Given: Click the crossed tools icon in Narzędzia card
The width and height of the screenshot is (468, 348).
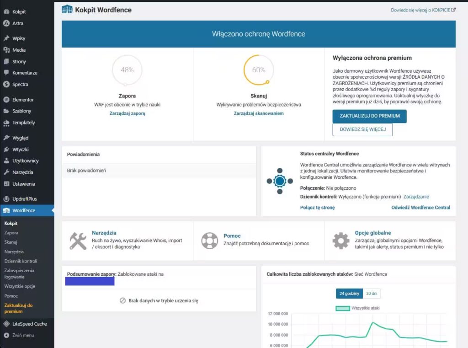Looking at the screenshot, I should click(x=78, y=241).
